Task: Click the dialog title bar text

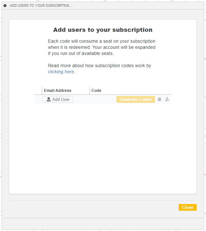Action: pos(41,6)
